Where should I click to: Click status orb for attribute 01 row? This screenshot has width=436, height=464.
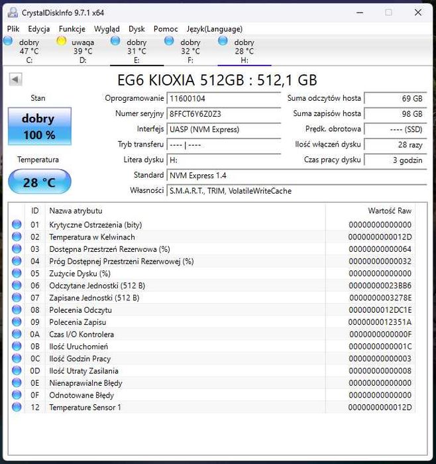(x=17, y=225)
